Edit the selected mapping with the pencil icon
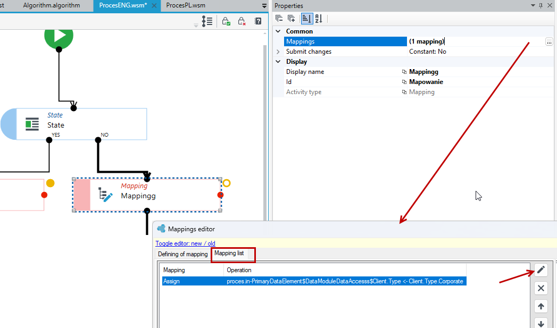The width and height of the screenshot is (557, 328). [x=541, y=270]
